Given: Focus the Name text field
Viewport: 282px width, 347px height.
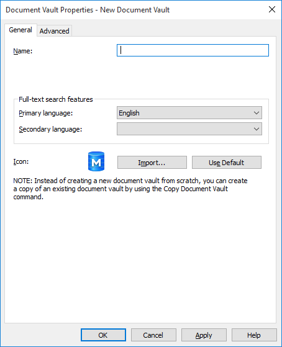Looking at the screenshot, I should [193, 50].
